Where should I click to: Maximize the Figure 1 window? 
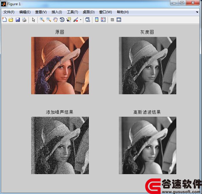click(182, 3)
